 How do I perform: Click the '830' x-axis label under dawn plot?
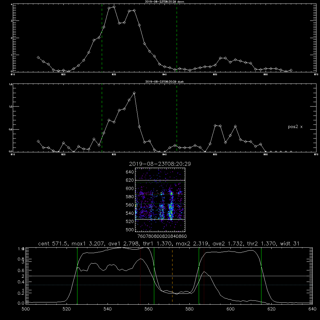[114, 75]
